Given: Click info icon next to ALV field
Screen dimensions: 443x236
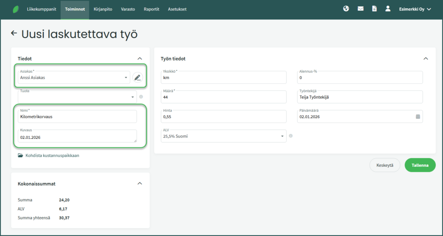Looking at the screenshot, I should tap(291, 136).
